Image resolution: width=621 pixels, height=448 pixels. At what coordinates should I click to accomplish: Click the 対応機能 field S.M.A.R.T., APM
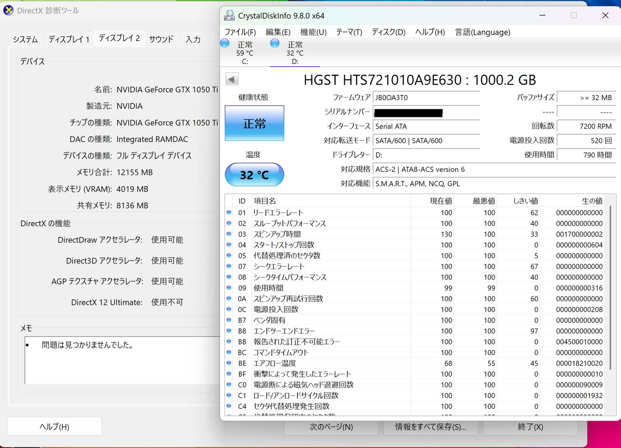coord(494,184)
